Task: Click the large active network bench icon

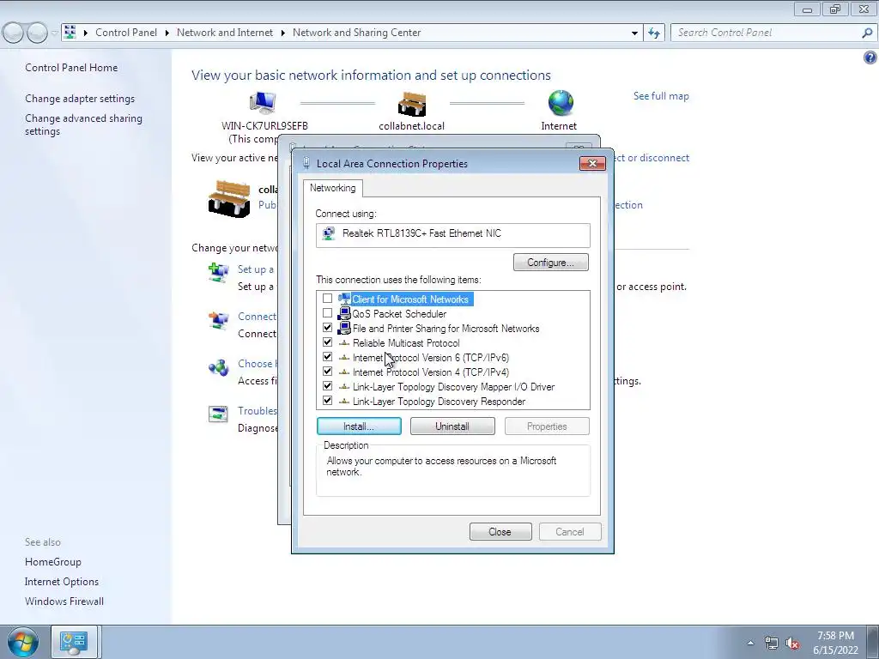Action: 228,198
